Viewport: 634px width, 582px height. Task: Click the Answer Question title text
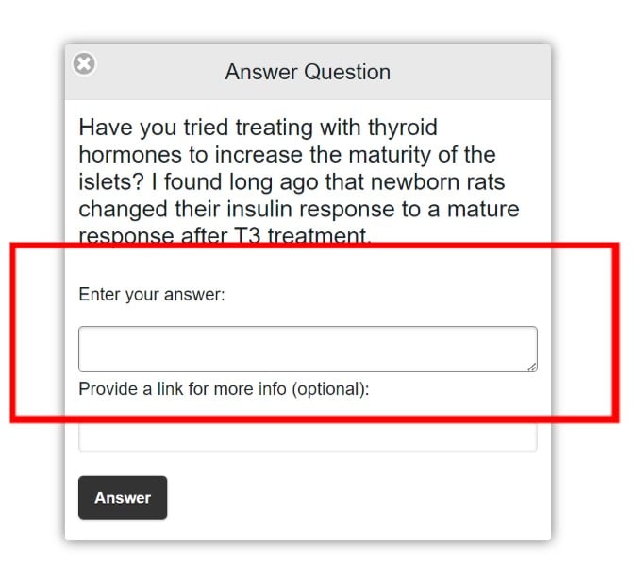[308, 72]
